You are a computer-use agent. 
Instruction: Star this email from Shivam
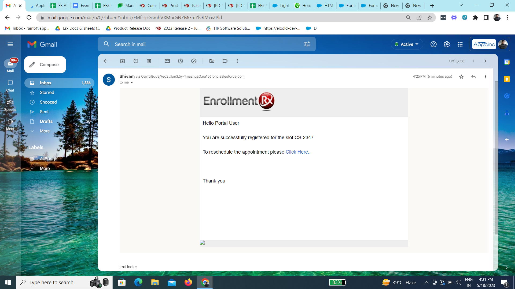pos(461,77)
